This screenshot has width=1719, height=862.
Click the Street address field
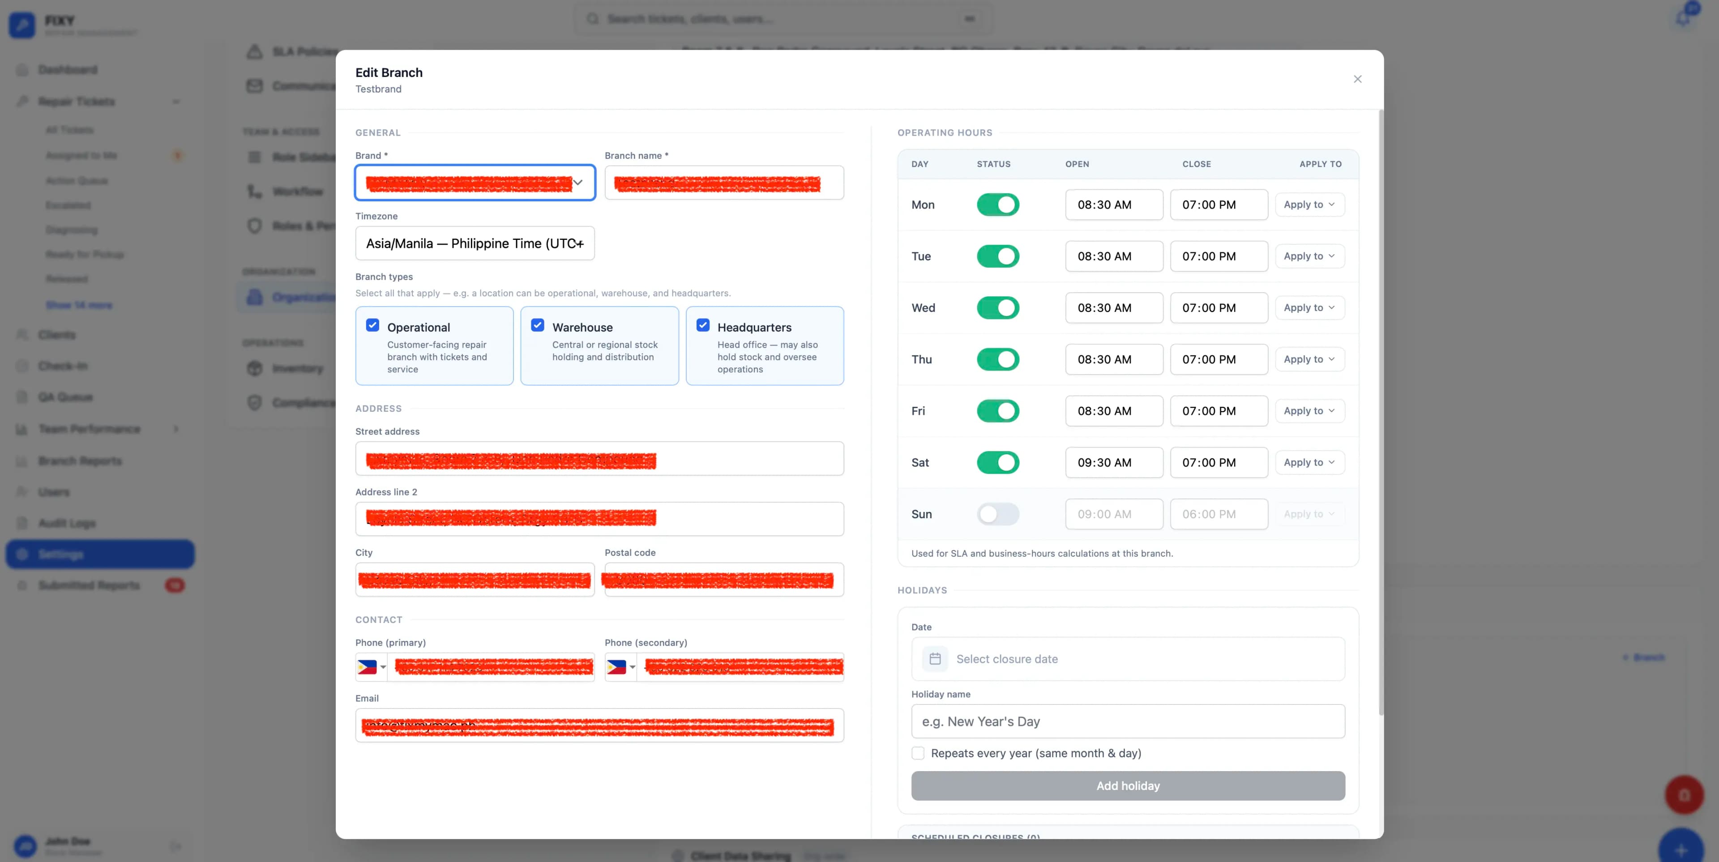tap(599, 459)
